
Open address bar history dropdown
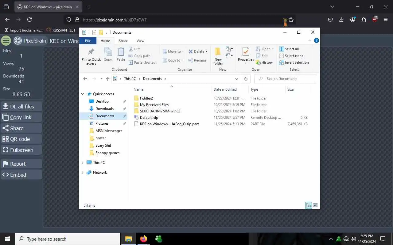point(236,79)
